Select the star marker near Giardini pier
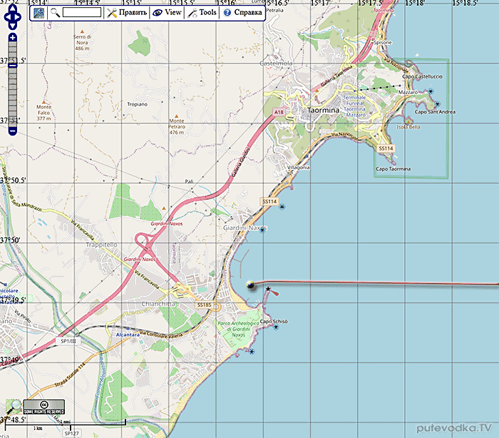Image resolution: width=499 pixels, height=438 pixels. tap(268, 289)
